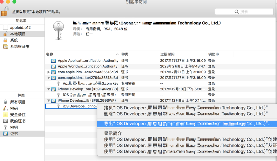Show the 我的证书 category
This screenshot has height=161, width=277.
coord(22,121)
